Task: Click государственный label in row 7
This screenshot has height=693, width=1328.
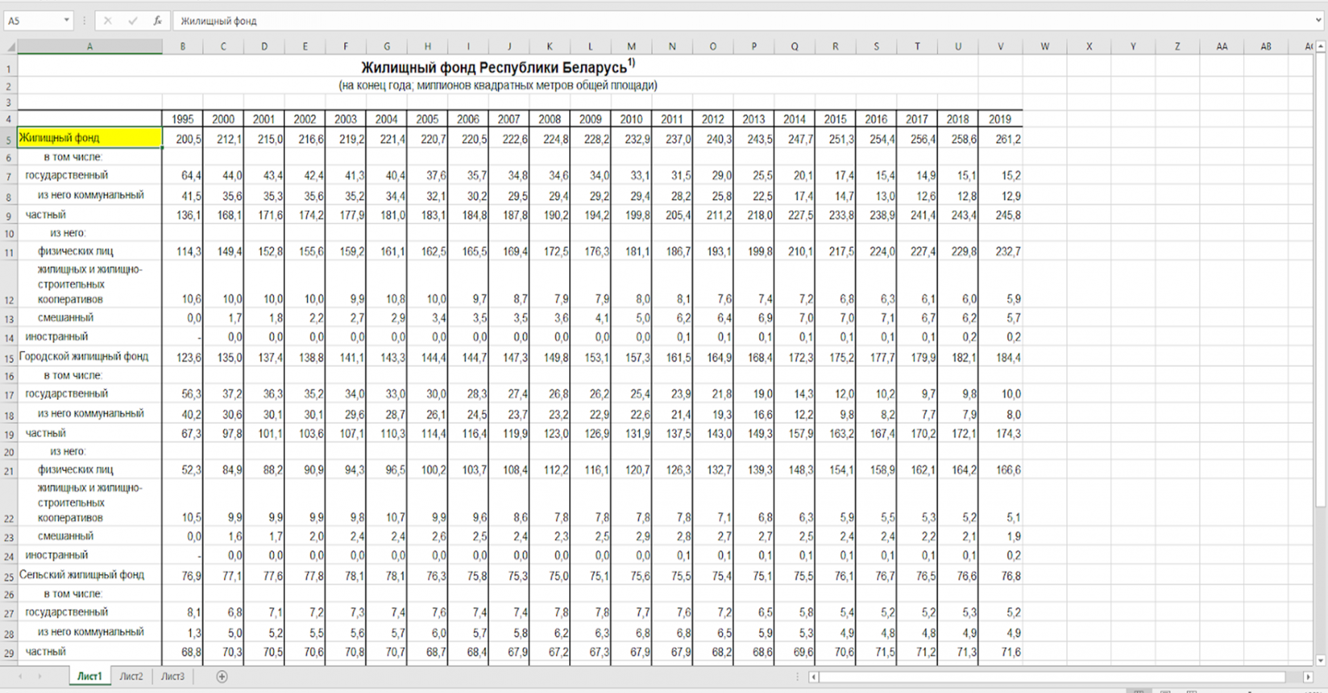Action: tap(66, 175)
